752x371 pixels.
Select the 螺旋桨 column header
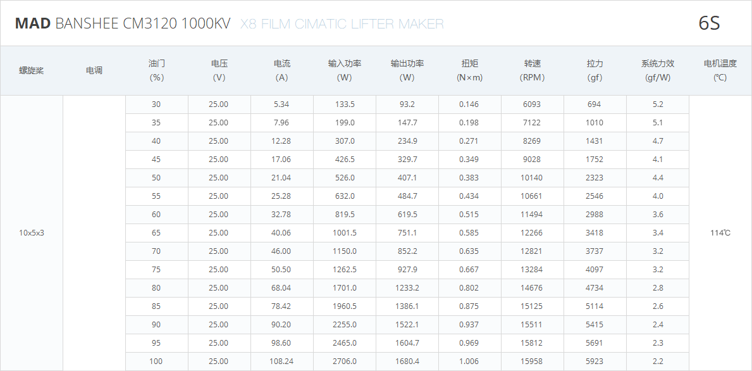point(32,70)
